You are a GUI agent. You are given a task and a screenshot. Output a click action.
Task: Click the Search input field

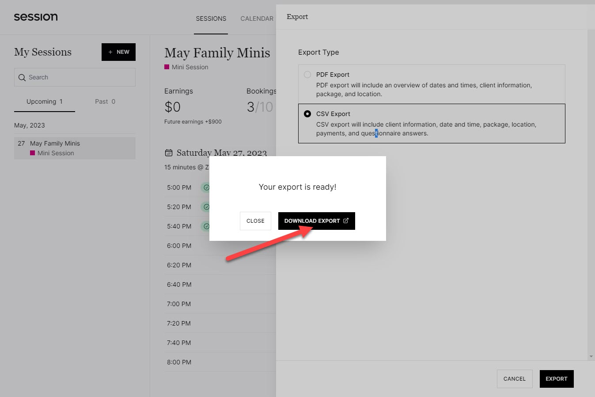[75, 77]
